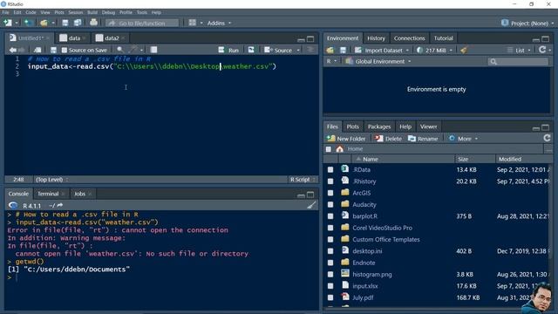The image size is (558, 314).
Task: Open (Top Level) scope dropdown
Action: [52, 180]
